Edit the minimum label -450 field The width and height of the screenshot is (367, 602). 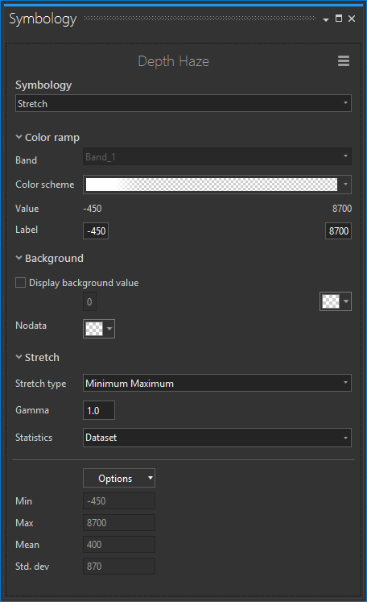point(96,230)
